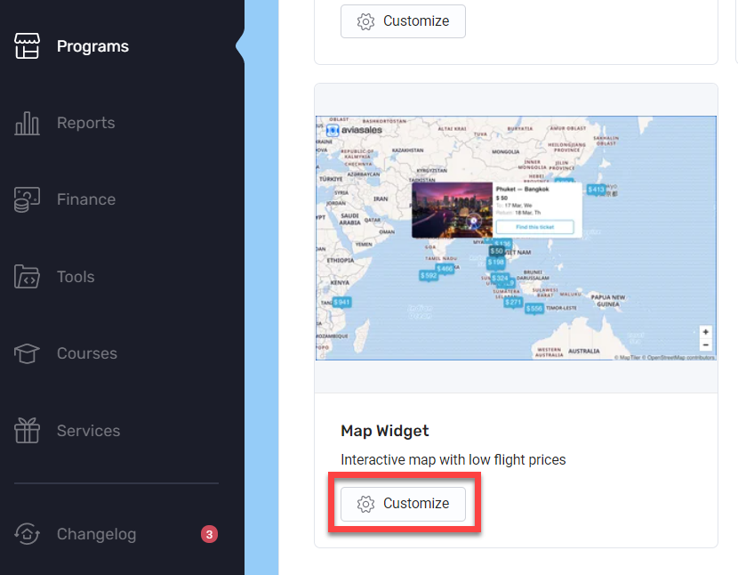Click the $324 price marker on map

500,278
